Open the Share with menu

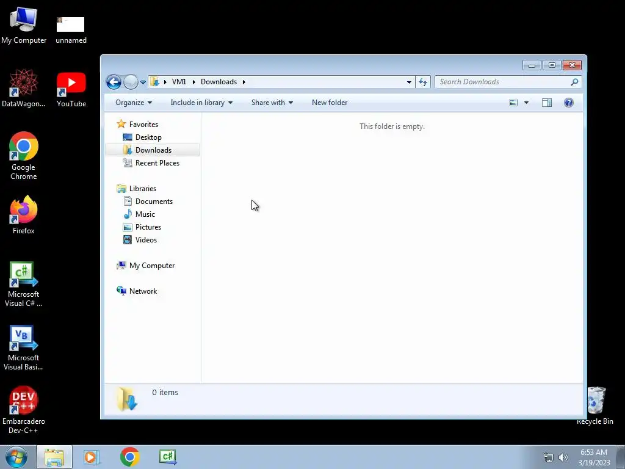[x=272, y=103]
